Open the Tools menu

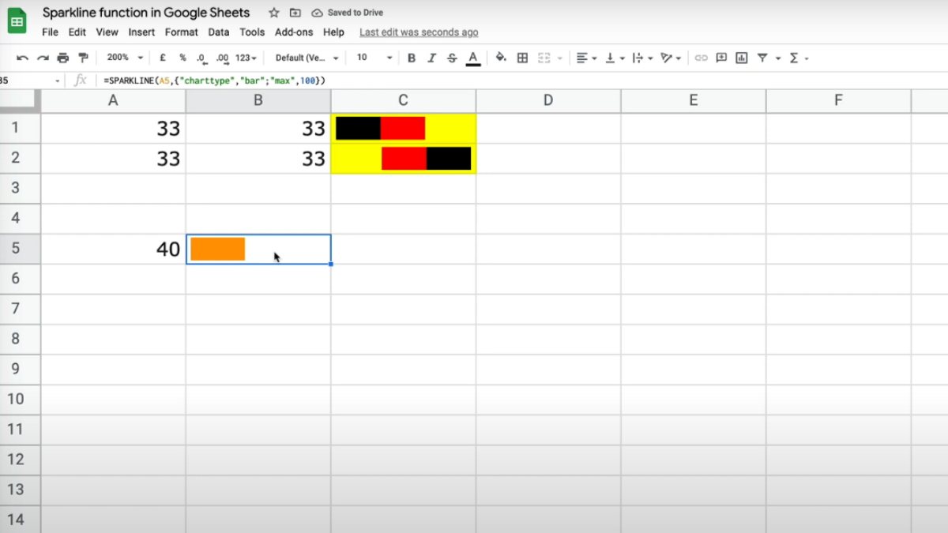point(252,32)
